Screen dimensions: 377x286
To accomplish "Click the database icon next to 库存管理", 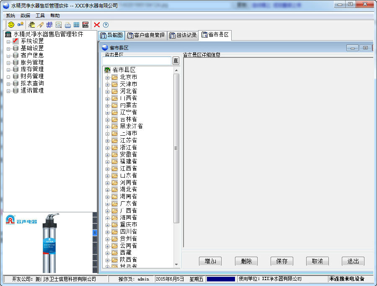I will (15, 69).
